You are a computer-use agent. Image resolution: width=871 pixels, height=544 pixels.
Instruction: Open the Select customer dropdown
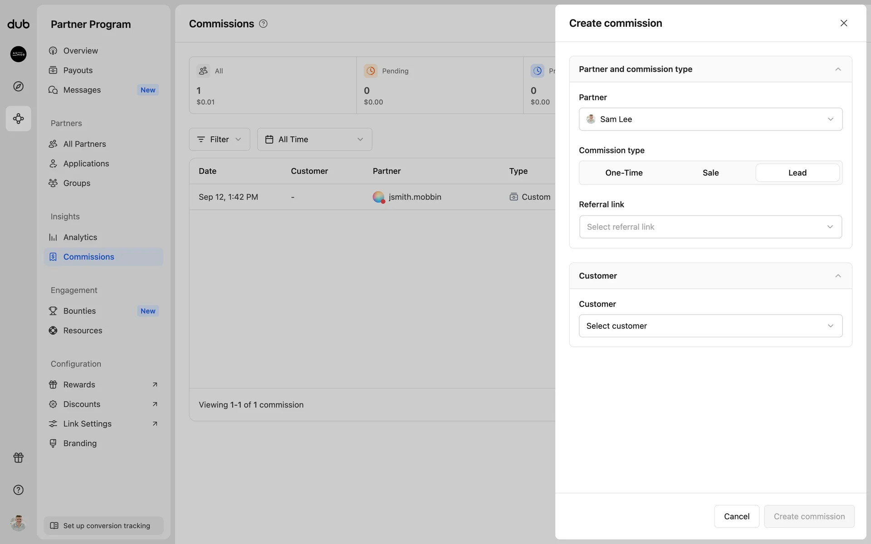click(710, 326)
